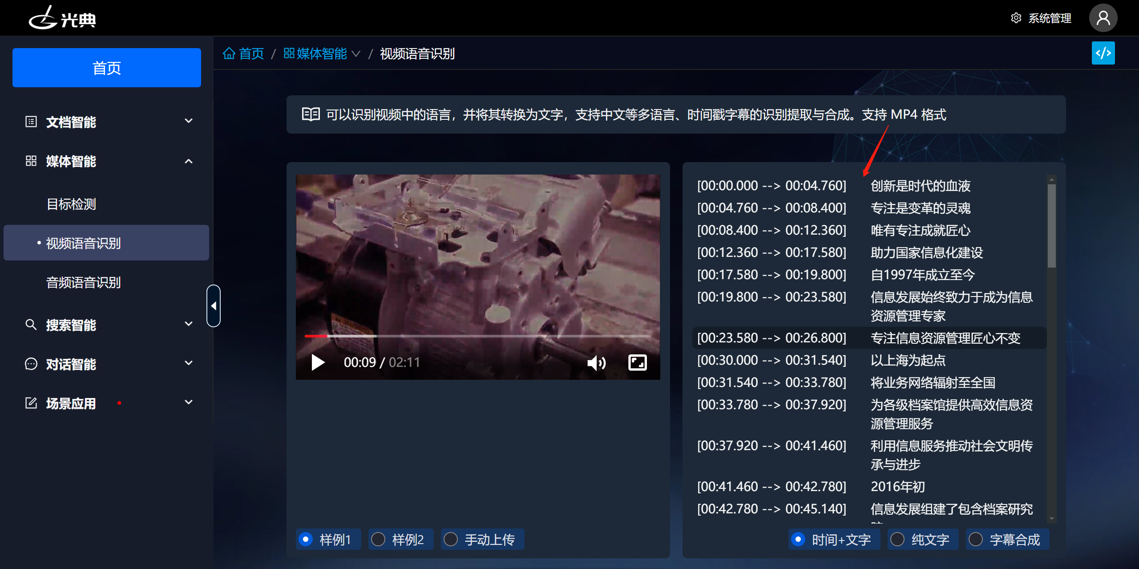The image size is (1139, 569).
Task: Click transcript panel scrollbar thumb
Action: pyautogui.click(x=1052, y=226)
